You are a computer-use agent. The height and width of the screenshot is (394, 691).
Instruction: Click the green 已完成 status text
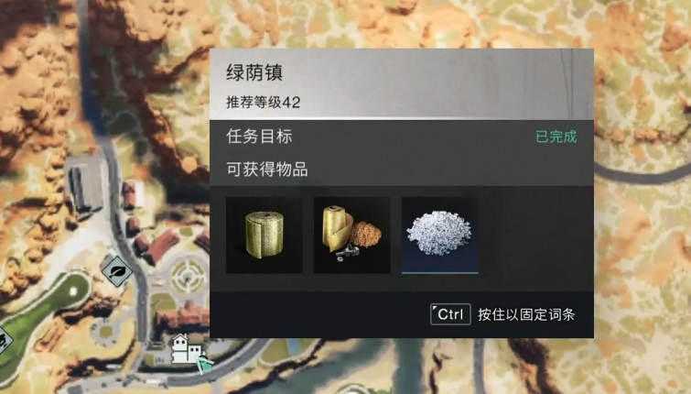click(x=556, y=137)
